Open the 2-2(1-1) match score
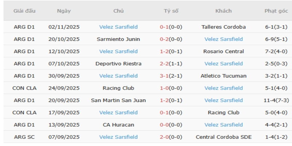292x146 pixels. (x=171, y=64)
